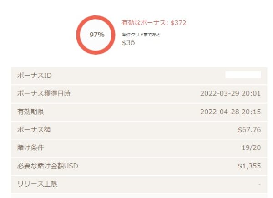The width and height of the screenshot is (273, 198).
Task: Select the $67.76 bonus amount value
Action: [249, 130]
